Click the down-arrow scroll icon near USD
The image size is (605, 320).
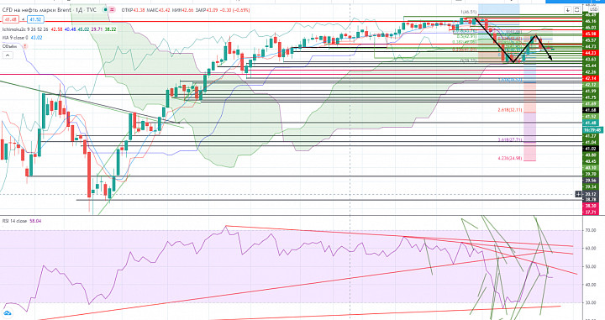(x=568, y=9)
